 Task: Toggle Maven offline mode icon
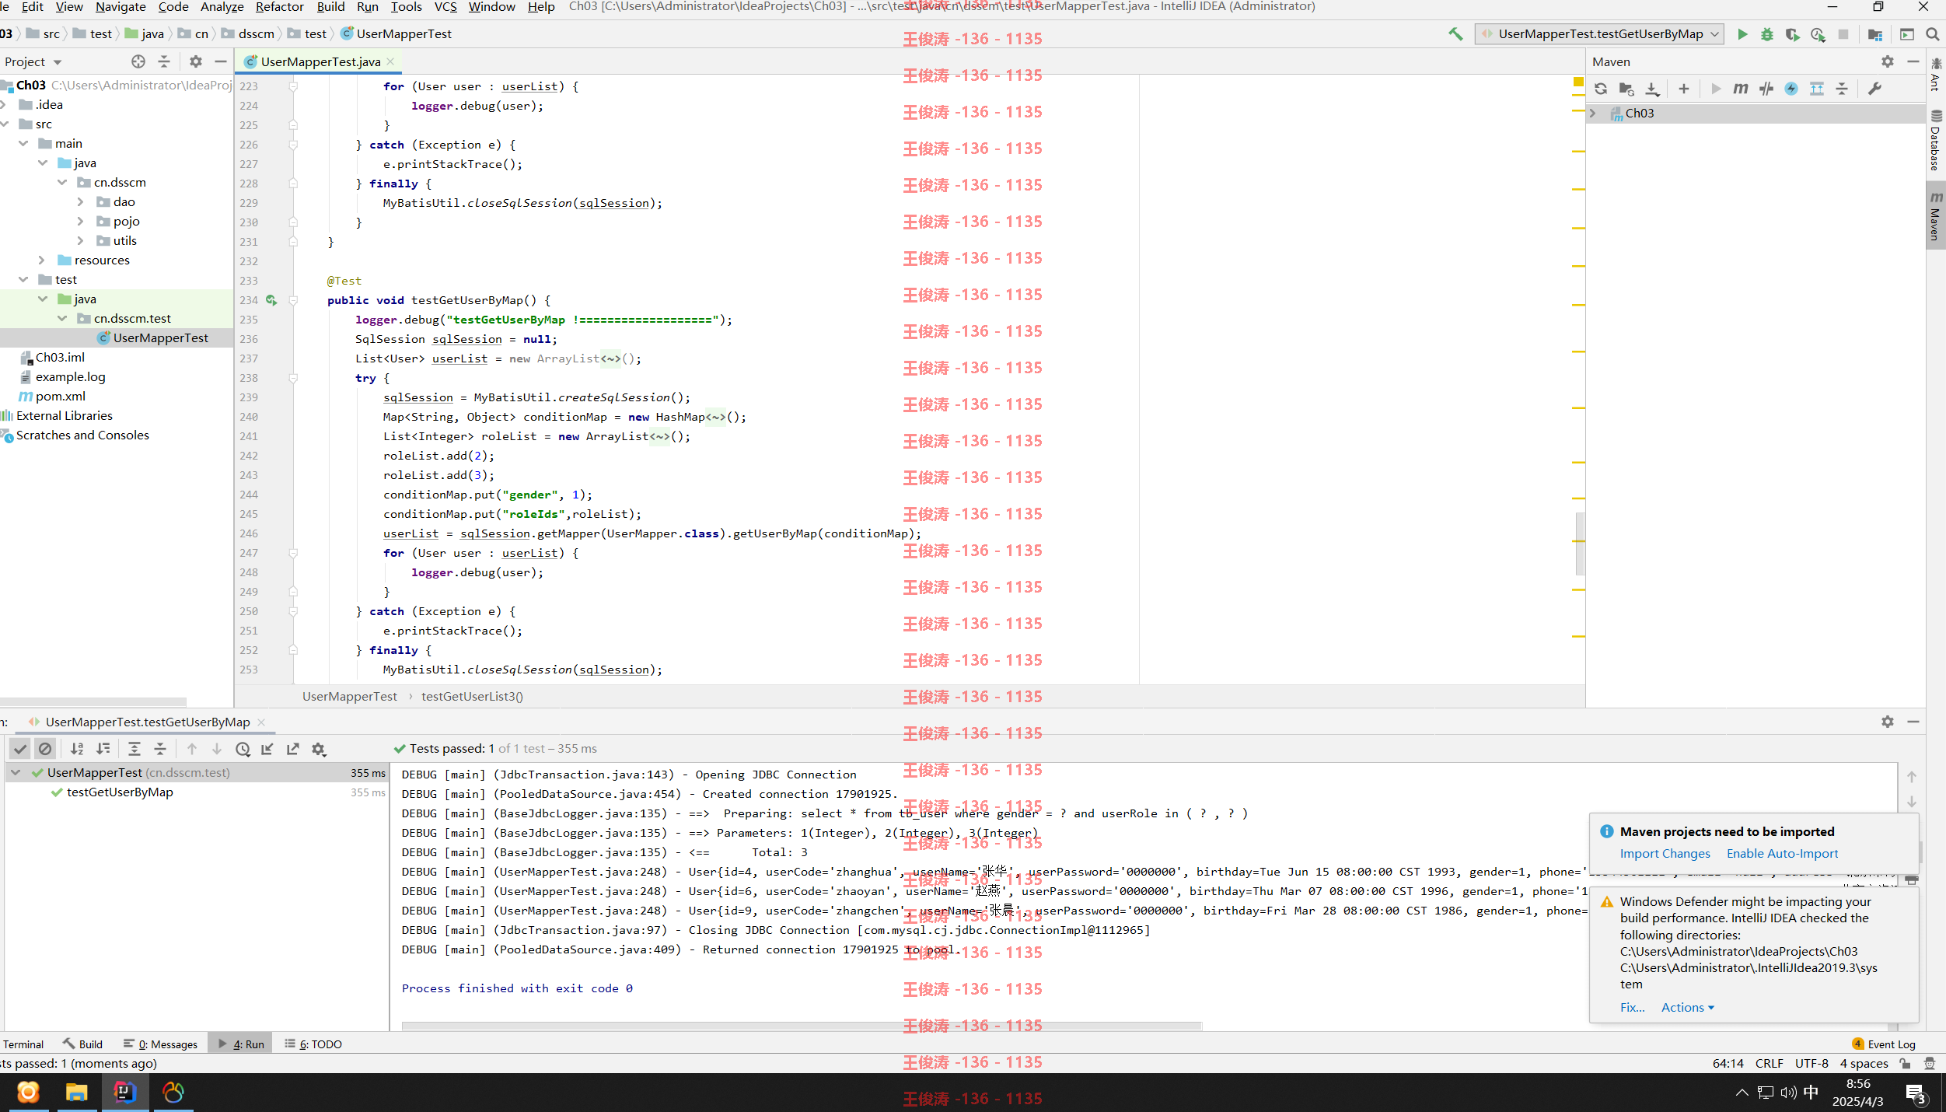pyautogui.click(x=1766, y=89)
